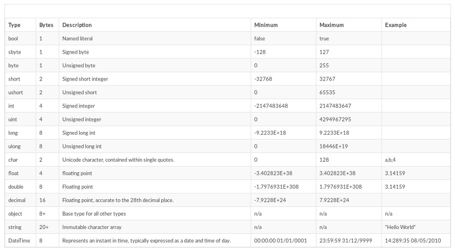This screenshot has height=252, width=455.
Task: Select the "Hello World" example cell
Action: point(400,227)
